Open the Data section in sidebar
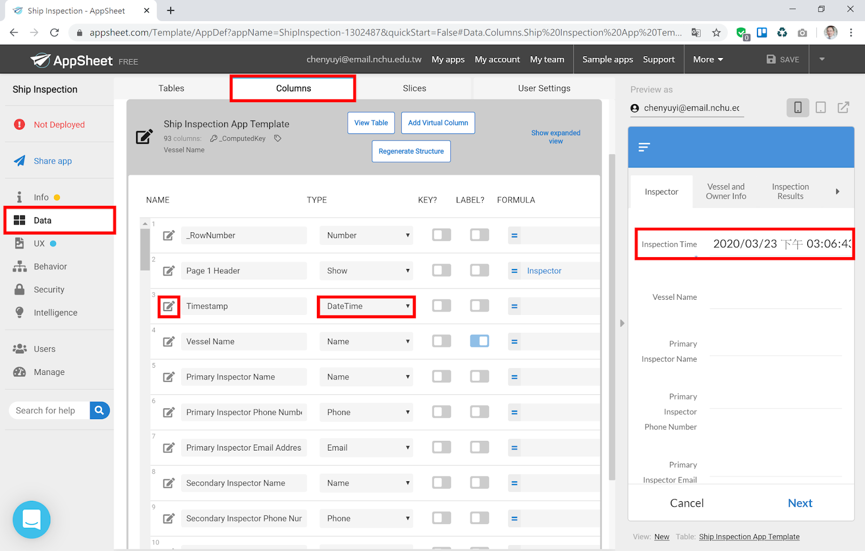This screenshot has width=865, height=551. coord(59,220)
